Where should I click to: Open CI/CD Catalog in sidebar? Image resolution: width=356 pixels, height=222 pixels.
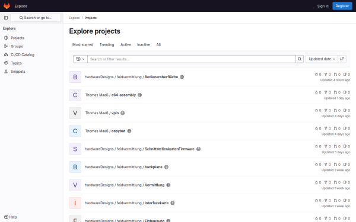point(31,54)
